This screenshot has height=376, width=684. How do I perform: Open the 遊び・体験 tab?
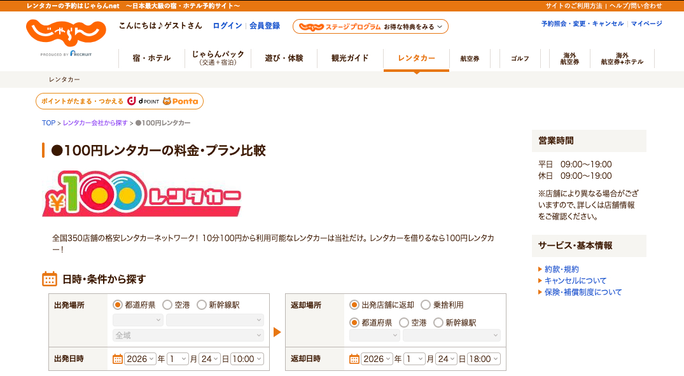coord(284,59)
